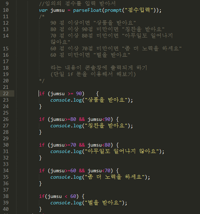Click line number 10 in the gutter

click(x=6, y=10)
